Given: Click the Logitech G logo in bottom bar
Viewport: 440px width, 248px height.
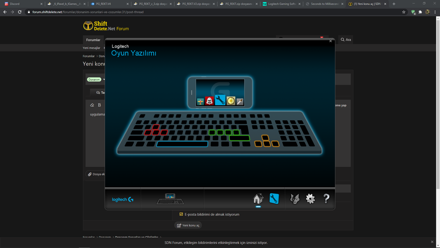Looking at the screenshot, I should point(123,200).
